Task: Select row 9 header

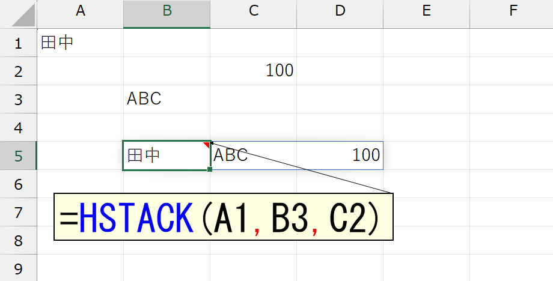Action: point(19,268)
